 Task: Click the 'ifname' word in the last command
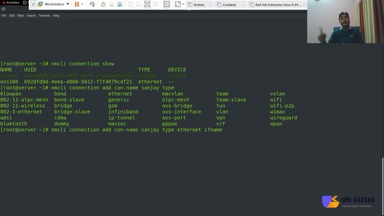click(x=214, y=130)
